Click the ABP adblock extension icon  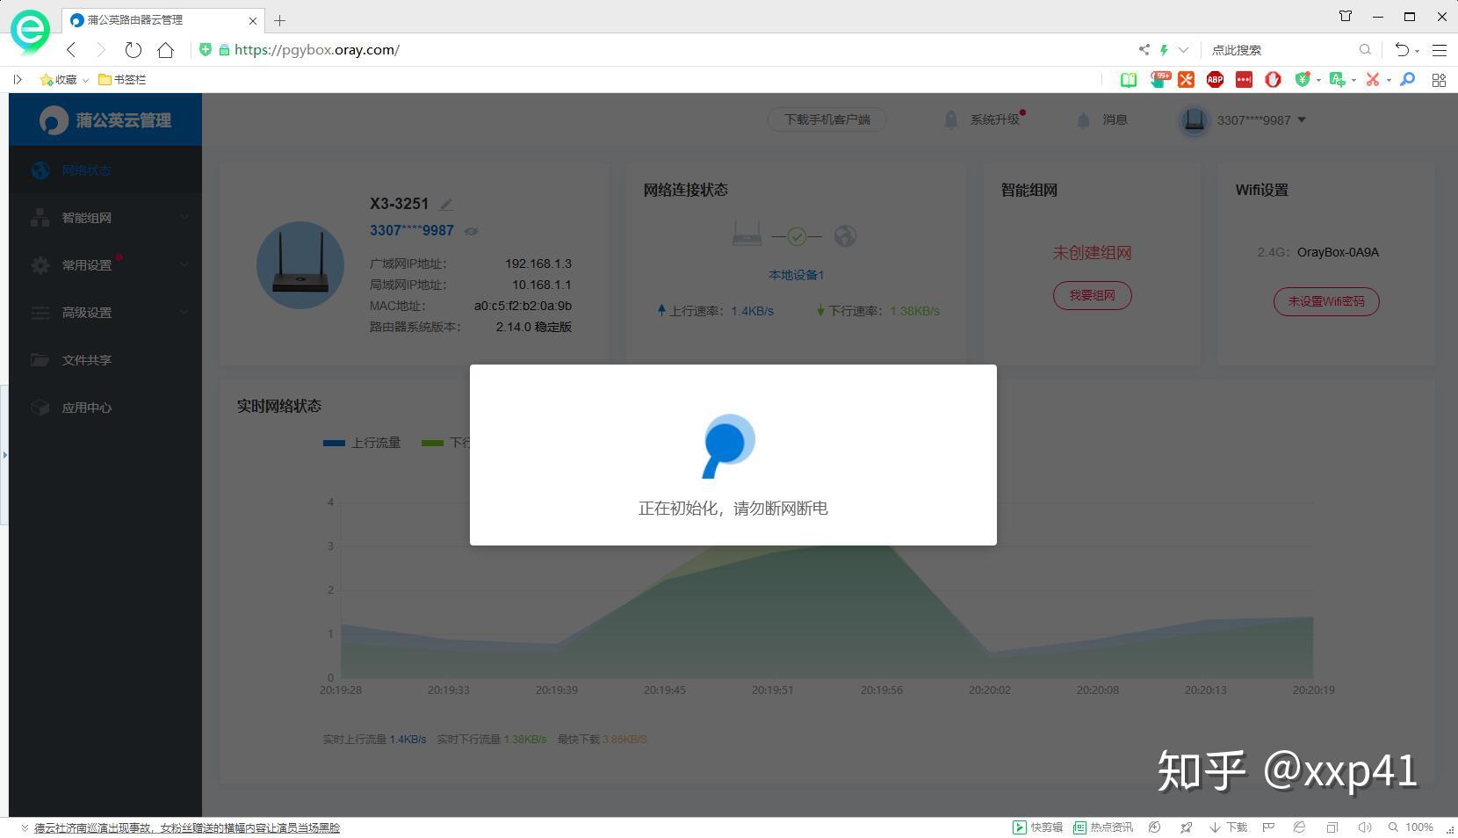[x=1215, y=80]
